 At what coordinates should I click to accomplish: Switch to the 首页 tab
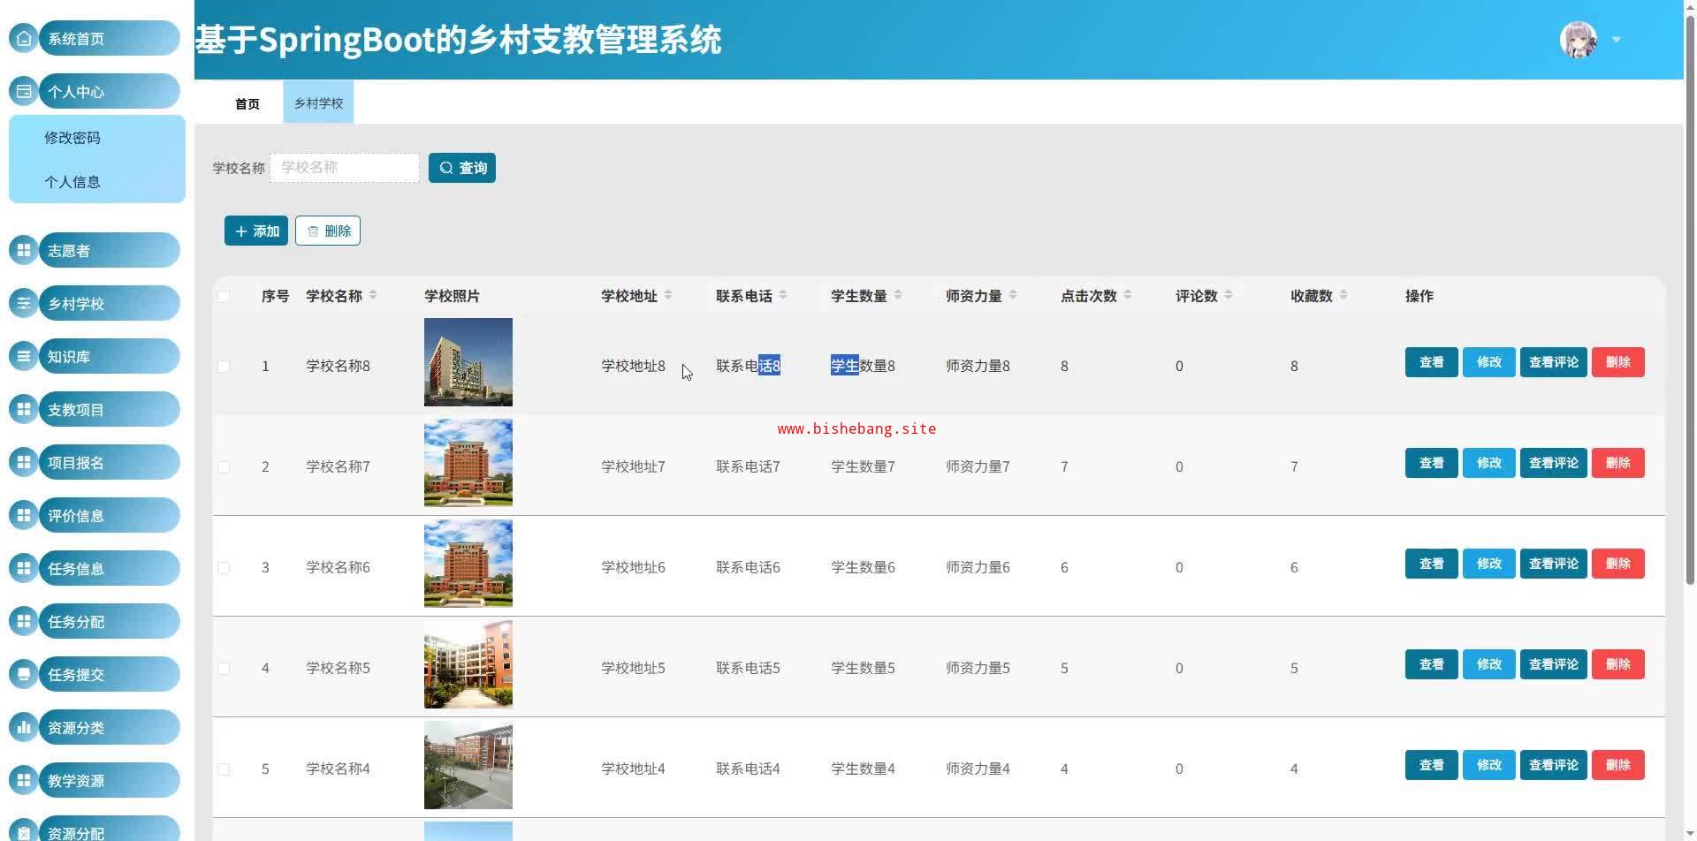point(247,103)
